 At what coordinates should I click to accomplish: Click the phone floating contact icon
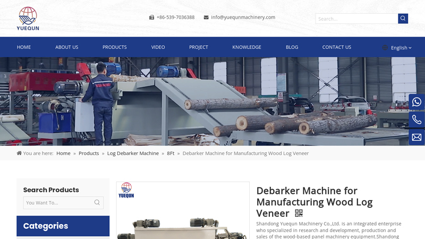(x=416, y=119)
